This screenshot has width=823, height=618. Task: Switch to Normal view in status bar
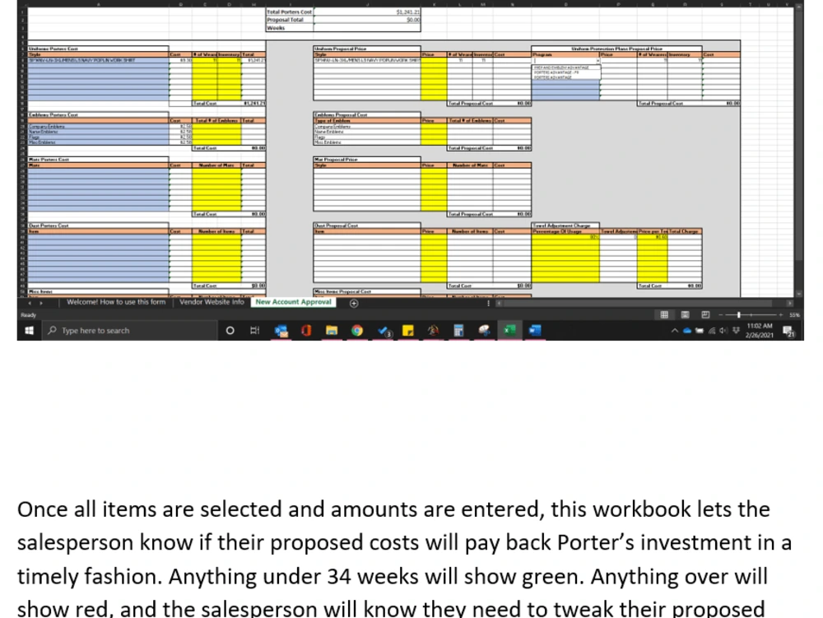coord(664,315)
